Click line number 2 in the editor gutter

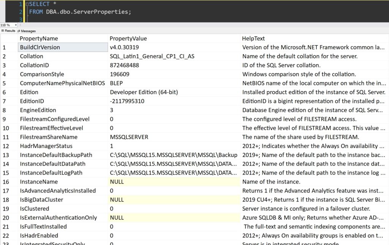21,12
